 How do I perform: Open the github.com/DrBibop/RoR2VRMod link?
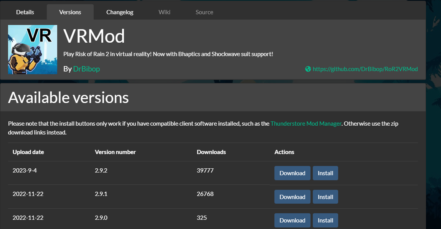point(365,69)
